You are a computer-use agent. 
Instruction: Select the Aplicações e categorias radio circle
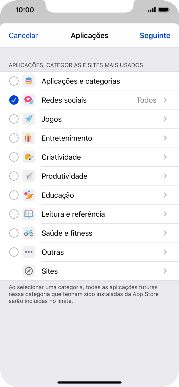coord(14,81)
